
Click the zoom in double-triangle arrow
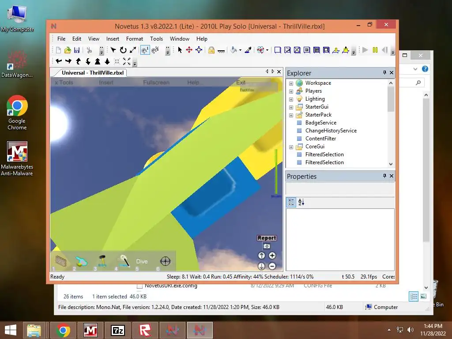click(98, 61)
